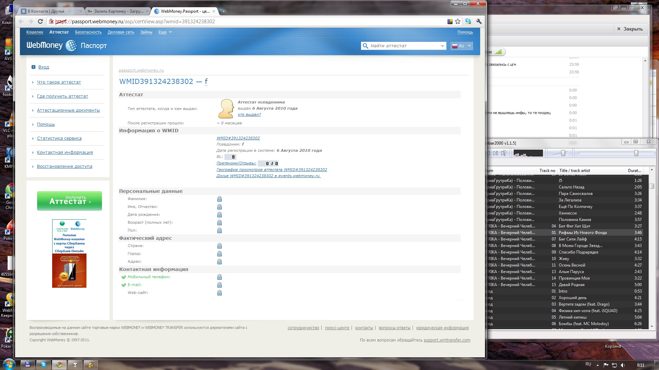Image resolution: width=659 pixels, height=370 pixels.
Task: Click кто выдал? link
Action: click(249, 115)
